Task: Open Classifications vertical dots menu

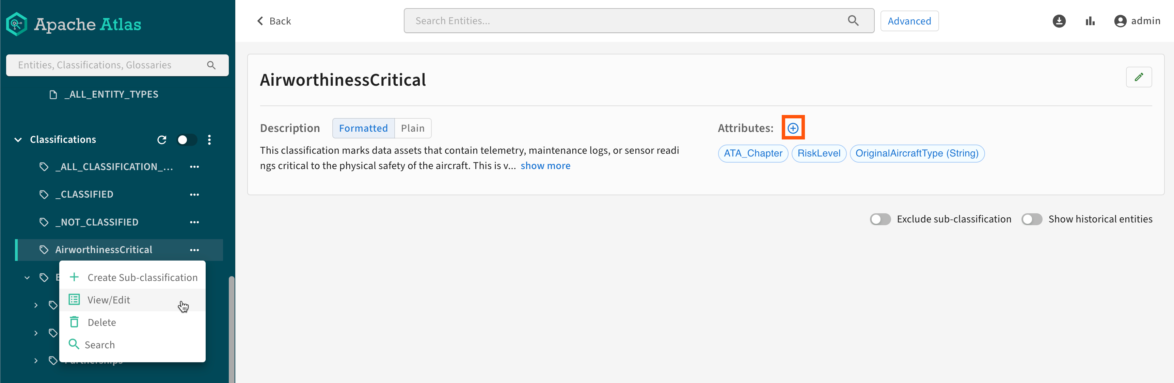Action: pyautogui.click(x=209, y=140)
